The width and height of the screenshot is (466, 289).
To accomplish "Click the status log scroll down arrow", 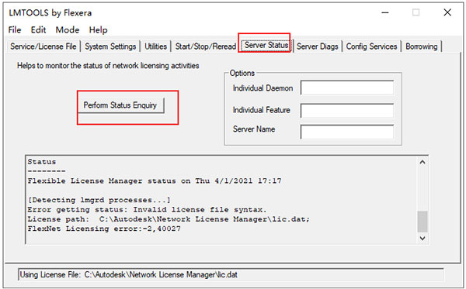I will pyautogui.click(x=423, y=238).
